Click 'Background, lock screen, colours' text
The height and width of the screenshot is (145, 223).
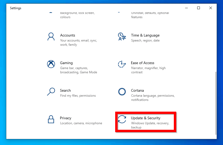coord(77,15)
